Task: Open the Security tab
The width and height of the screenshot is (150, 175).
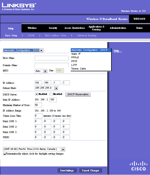Action: coord(53,28)
